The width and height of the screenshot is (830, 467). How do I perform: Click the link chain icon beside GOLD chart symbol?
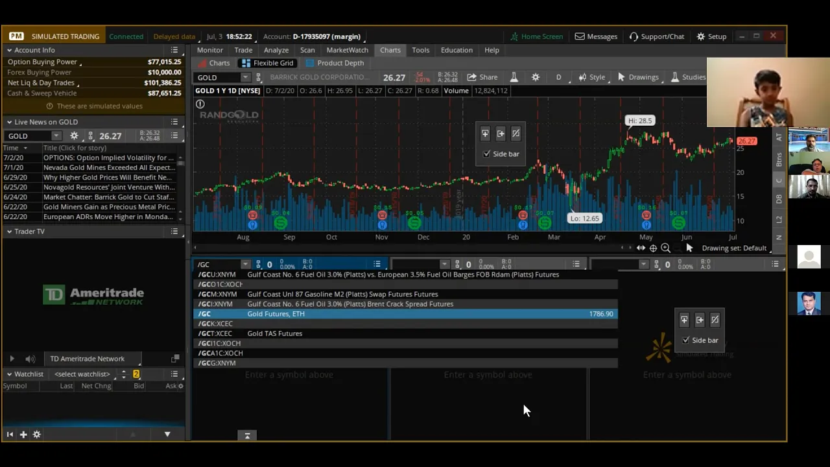point(258,77)
